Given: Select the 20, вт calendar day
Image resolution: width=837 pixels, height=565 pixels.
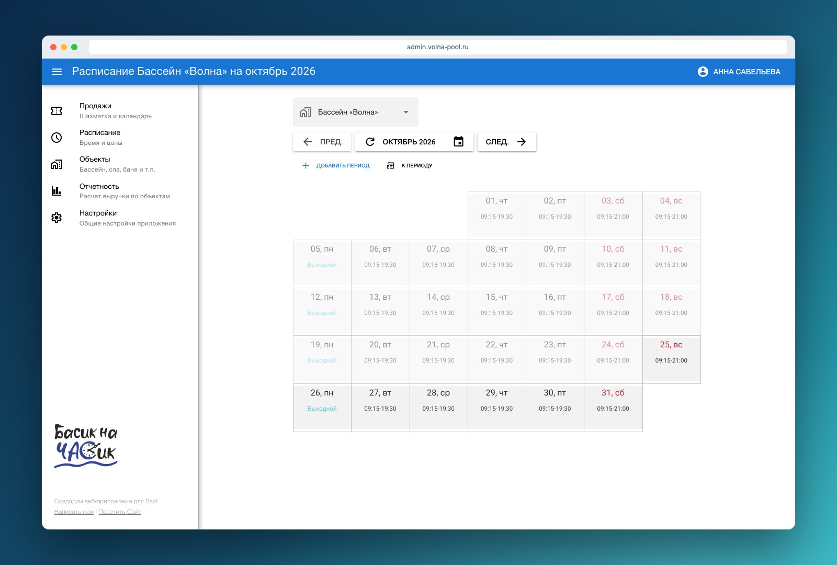Looking at the screenshot, I should 380,359.
